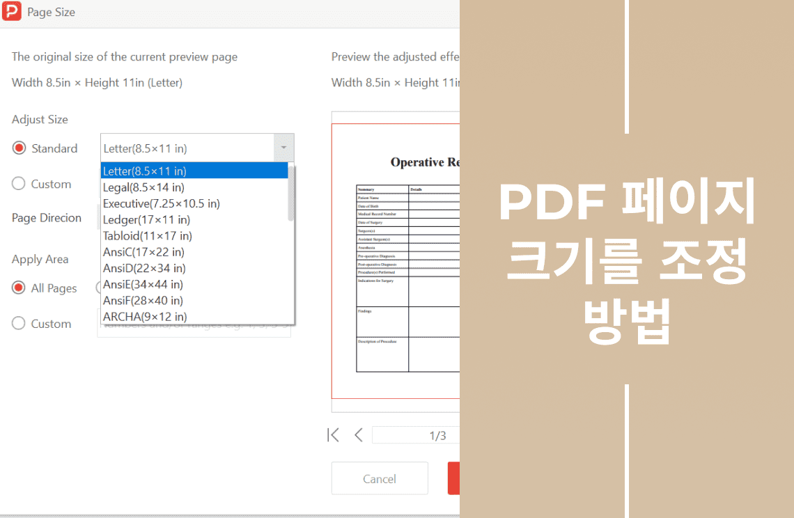Click the red PDFelement logo icon

pyautogui.click(x=12, y=11)
